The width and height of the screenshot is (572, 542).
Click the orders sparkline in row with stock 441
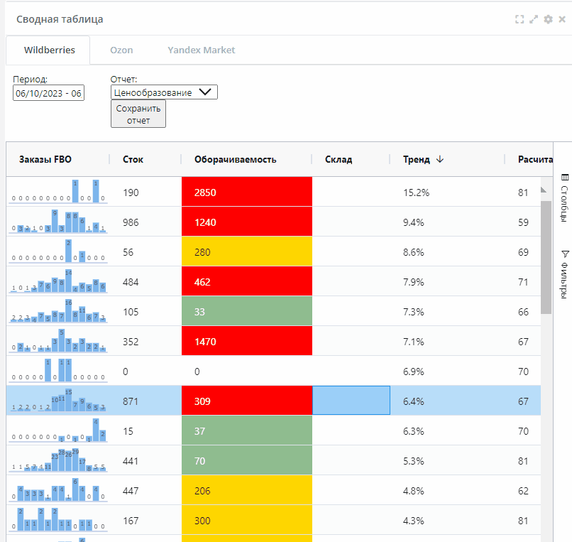tap(58, 460)
